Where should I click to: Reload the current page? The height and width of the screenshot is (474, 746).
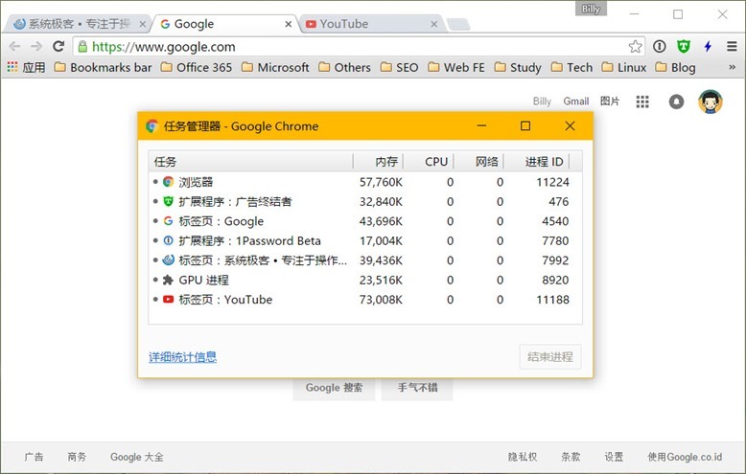click(x=58, y=46)
